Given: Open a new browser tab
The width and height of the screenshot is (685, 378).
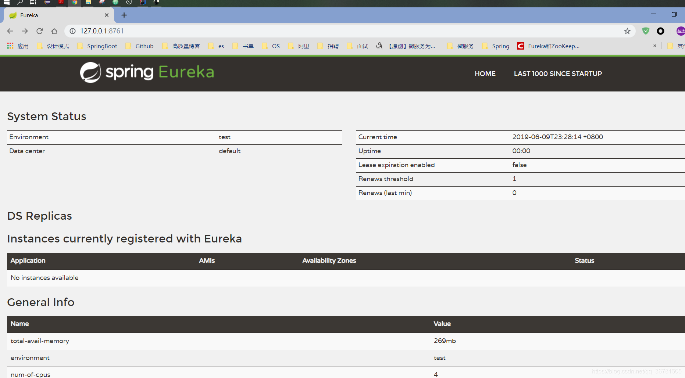Looking at the screenshot, I should [124, 15].
